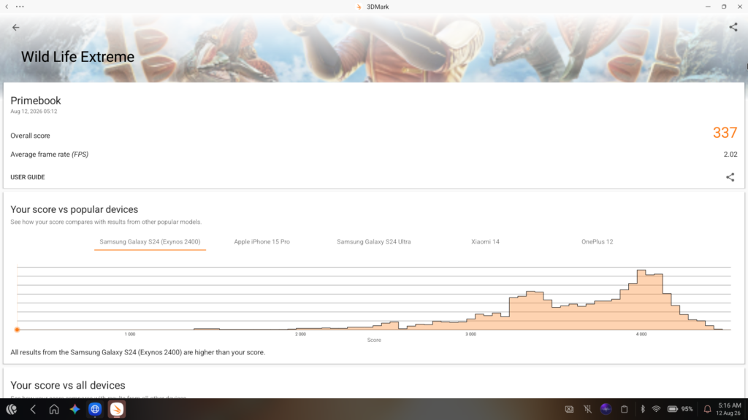748x420 pixels.
Task: Go back using the arrow above Wild Life Extreme
Action: point(16,28)
